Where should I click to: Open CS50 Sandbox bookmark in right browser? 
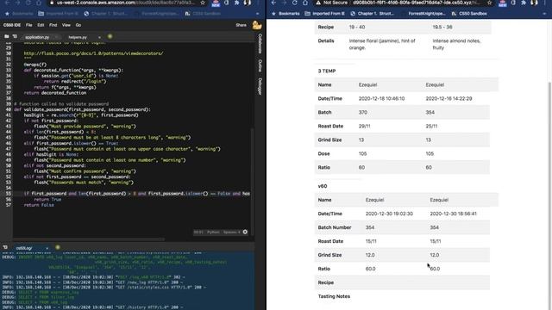(469, 14)
